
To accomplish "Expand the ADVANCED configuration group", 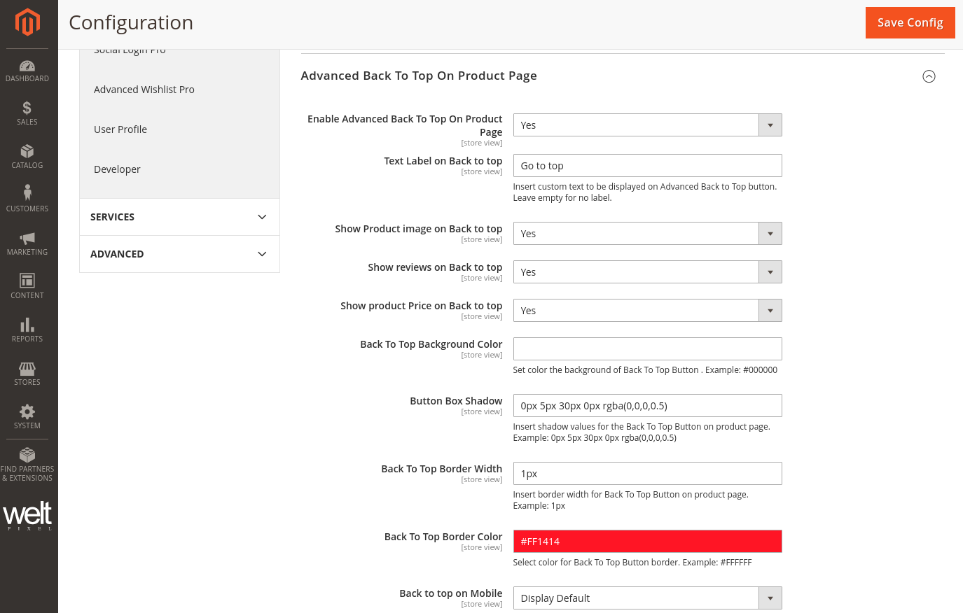I will (x=179, y=254).
